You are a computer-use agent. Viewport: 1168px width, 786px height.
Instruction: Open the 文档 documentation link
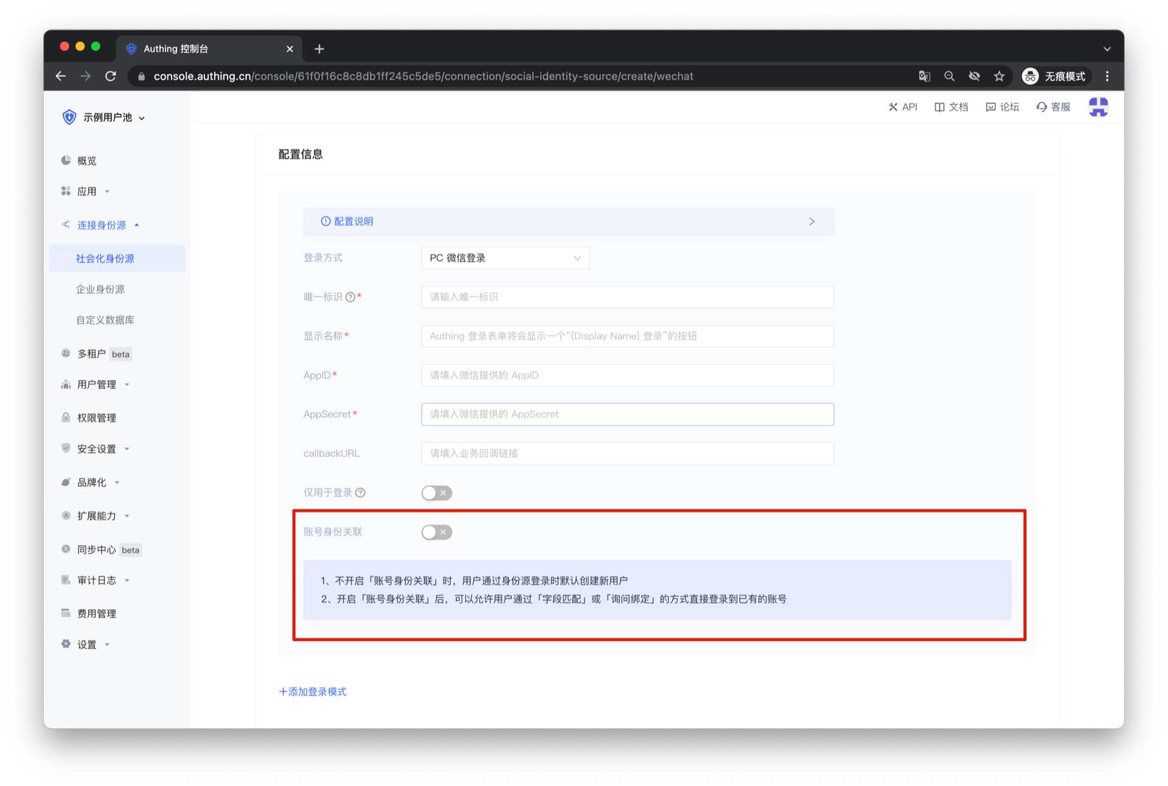pyautogui.click(x=951, y=107)
